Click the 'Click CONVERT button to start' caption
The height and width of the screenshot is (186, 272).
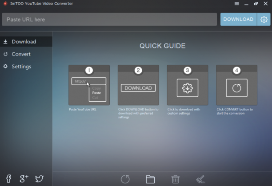click(x=235, y=111)
